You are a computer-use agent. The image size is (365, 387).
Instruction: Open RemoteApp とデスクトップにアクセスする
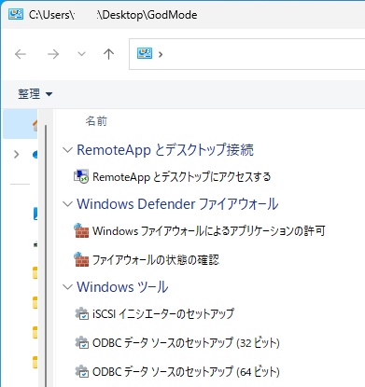coord(182,177)
